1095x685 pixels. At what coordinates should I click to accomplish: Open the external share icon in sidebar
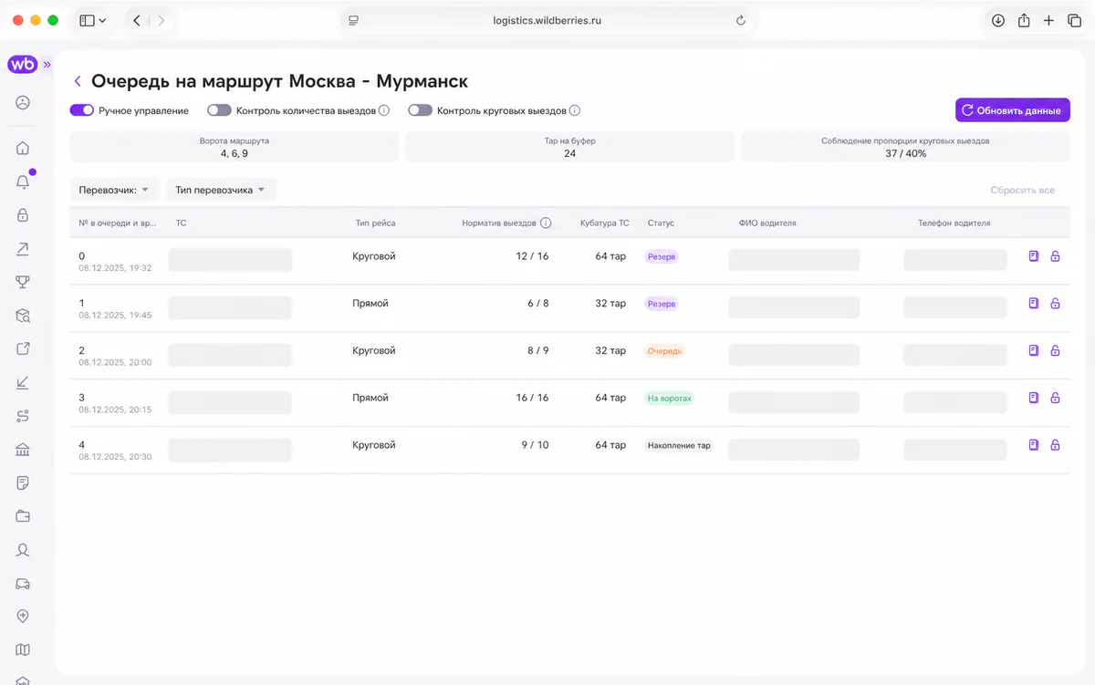(x=23, y=348)
